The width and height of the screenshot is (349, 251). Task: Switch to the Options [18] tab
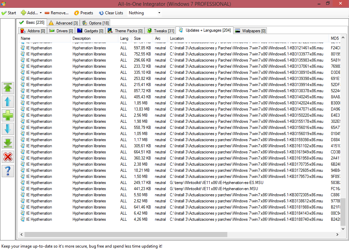pyautogui.click(x=95, y=23)
